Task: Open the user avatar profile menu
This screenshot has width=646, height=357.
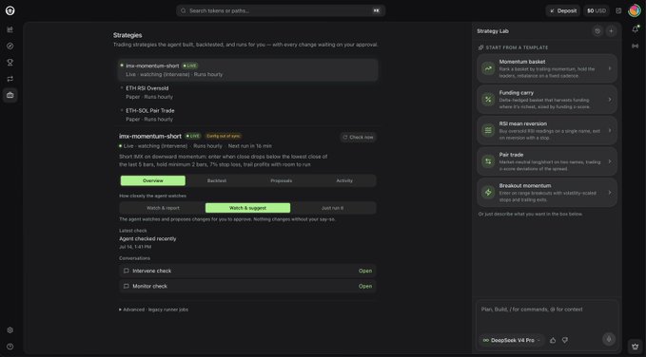Action: tap(634, 10)
